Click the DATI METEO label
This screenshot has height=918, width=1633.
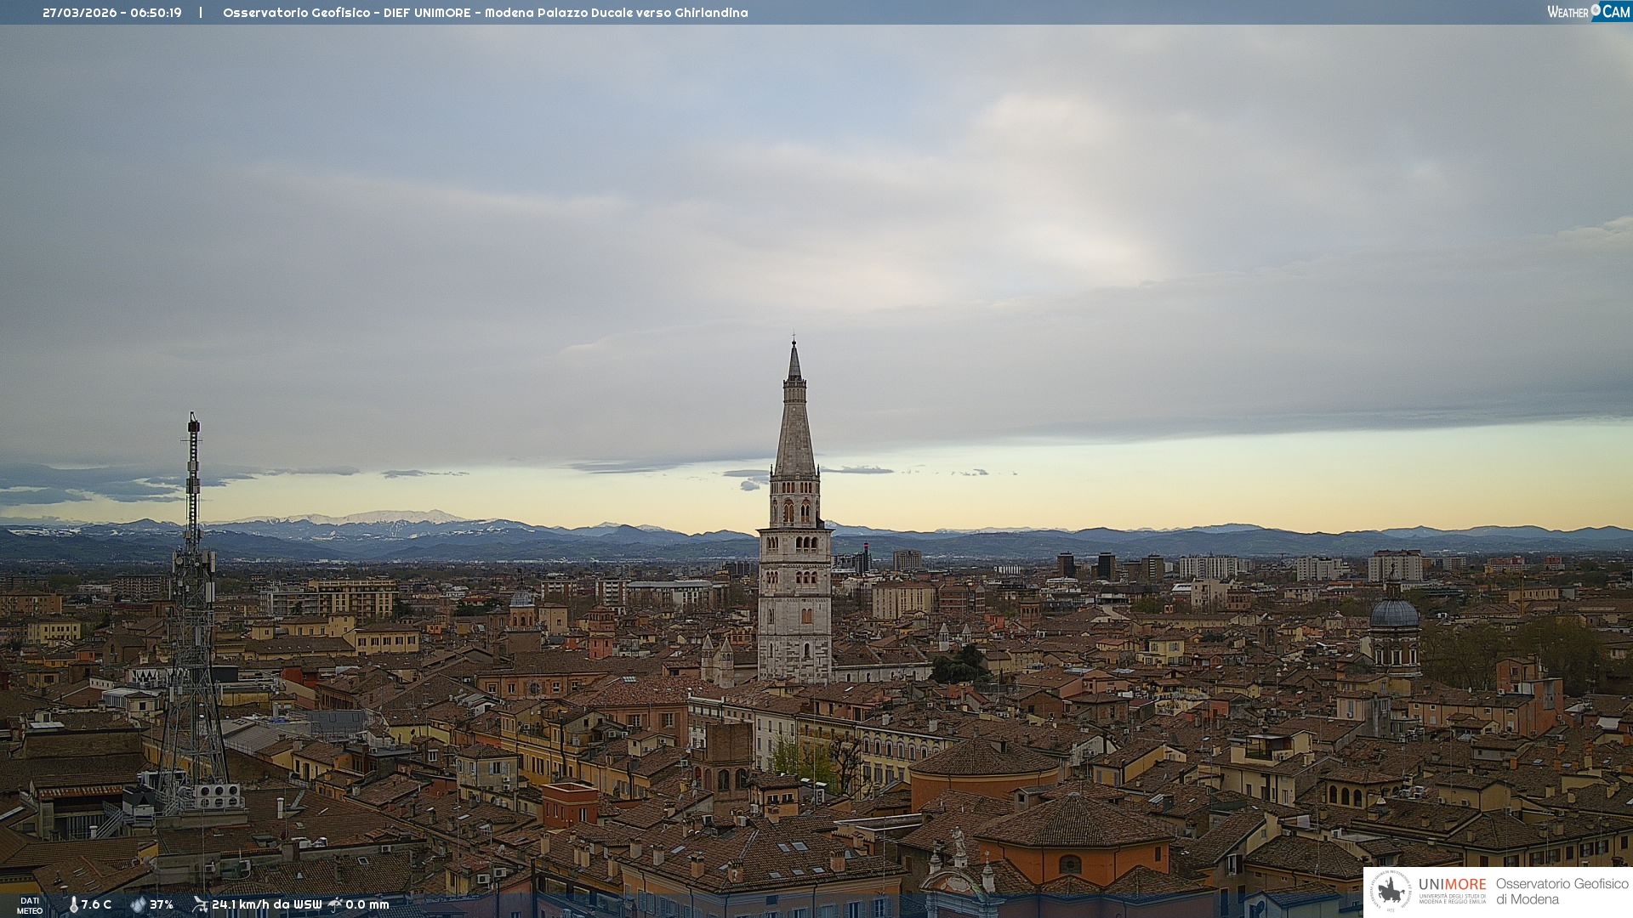tap(30, 905)
